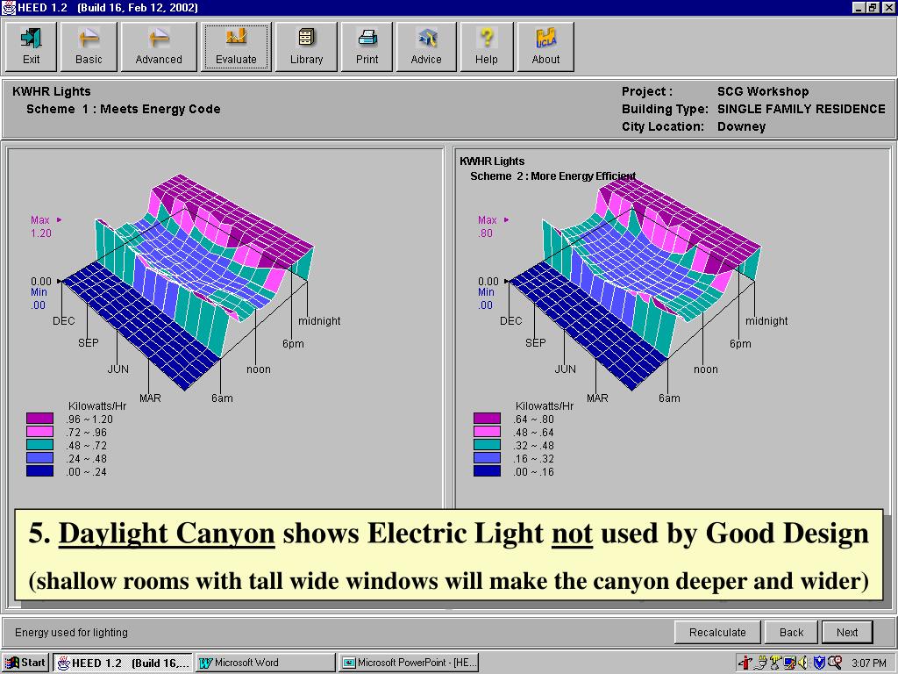Viewport: 898px width, 674px height.
Task: Advance with the Next button
Action: [x=847, y=632]
